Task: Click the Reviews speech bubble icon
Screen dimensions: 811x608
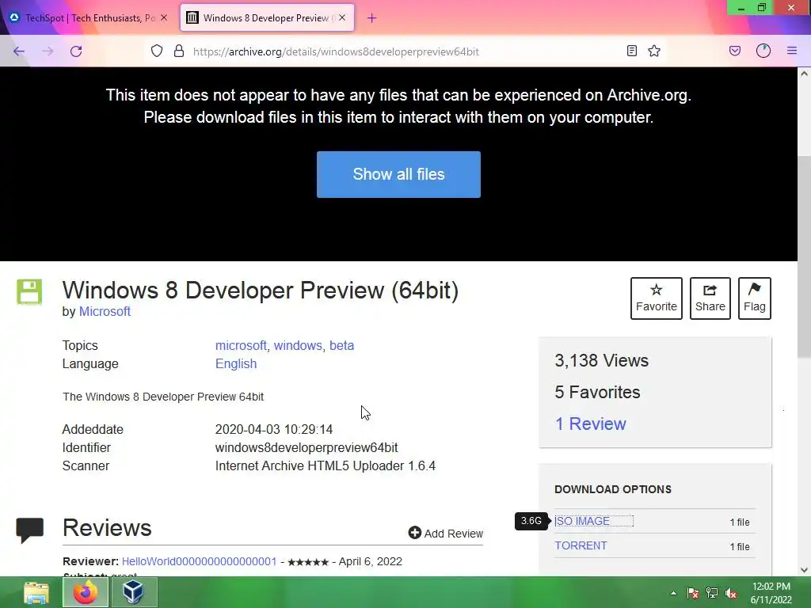Action: tap(30, 530)
